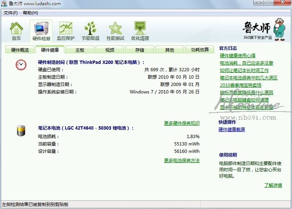Viewport: 292px width, 209px height.
Task: Open 更多硬件保养知识 link
Action: [x=181, y=123]
